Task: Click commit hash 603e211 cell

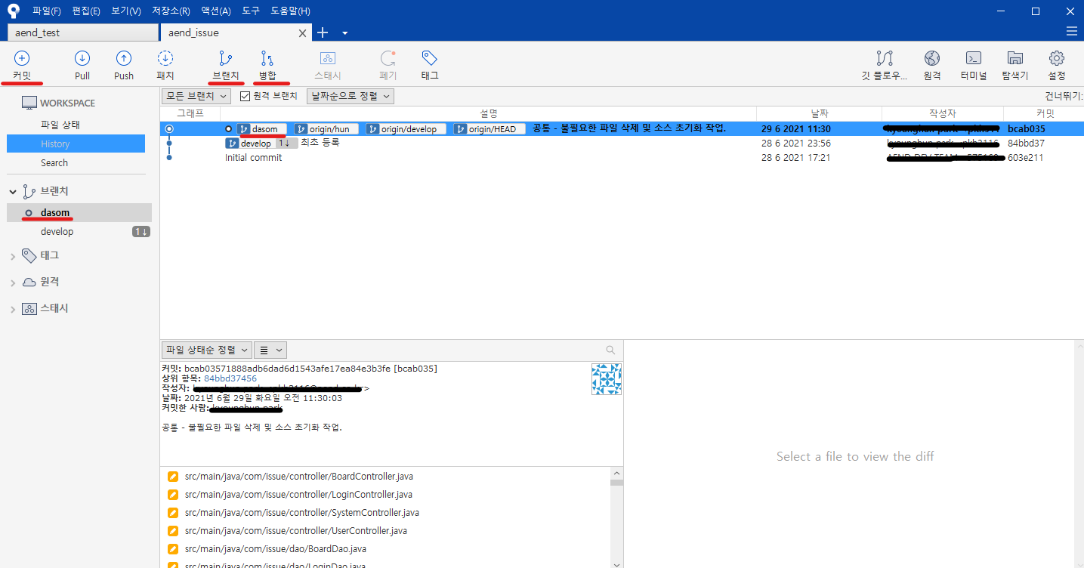Action: (x=1026, y=158)
